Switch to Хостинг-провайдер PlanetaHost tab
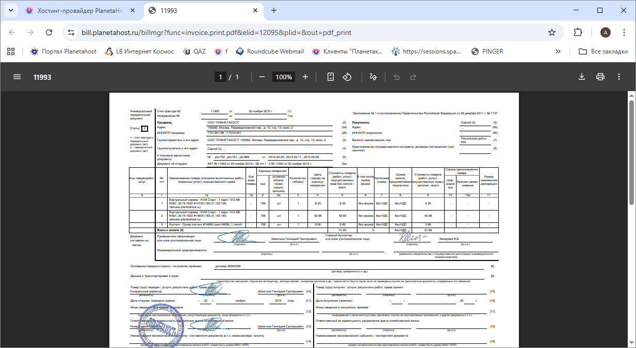 (x=80, y=10)
